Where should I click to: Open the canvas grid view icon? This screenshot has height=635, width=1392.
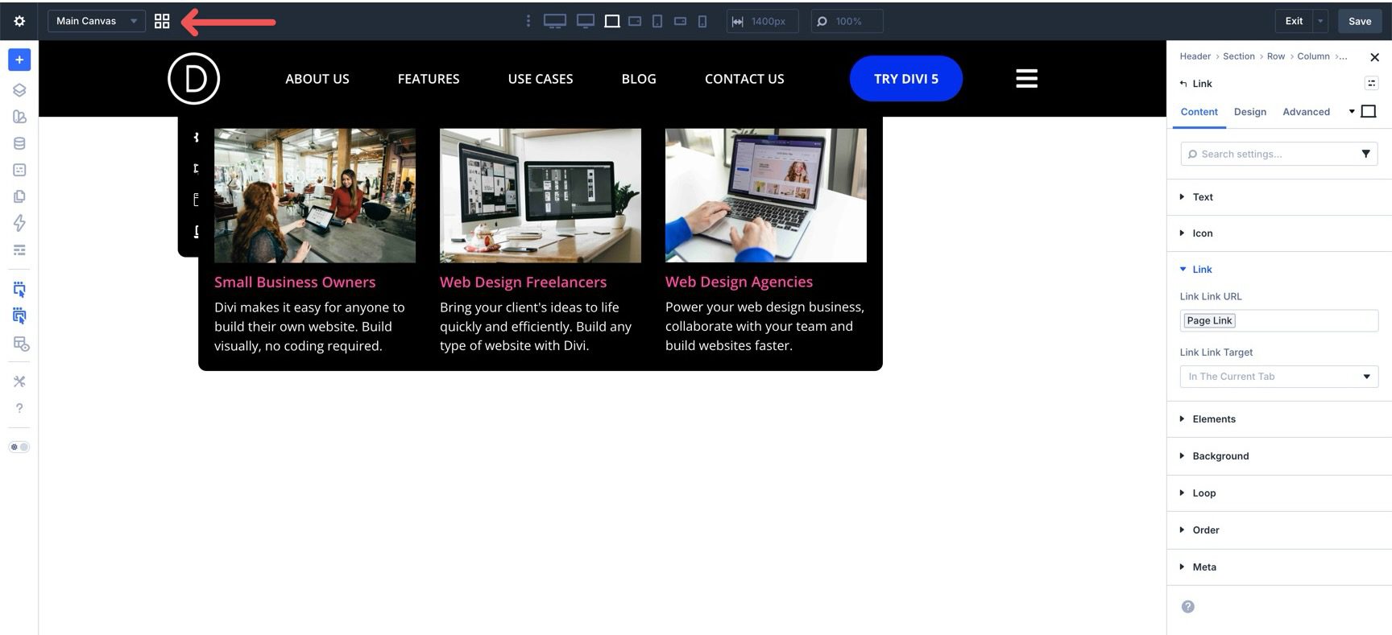pyautogui.click(x=162, y=21)
